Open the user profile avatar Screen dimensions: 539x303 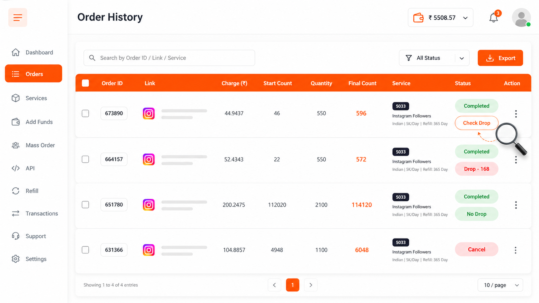click(x=521, y=17)
